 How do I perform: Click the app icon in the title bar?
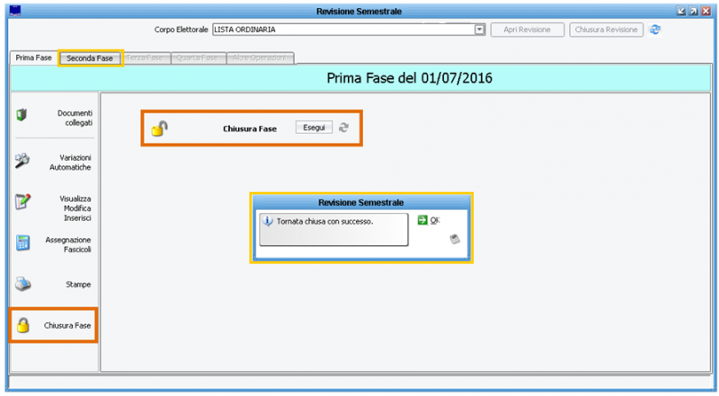pos(15,11)
